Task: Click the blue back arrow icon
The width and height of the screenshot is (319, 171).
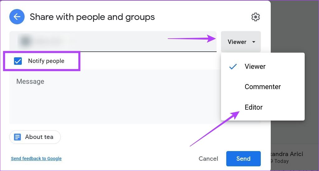Action: [17, 17]
